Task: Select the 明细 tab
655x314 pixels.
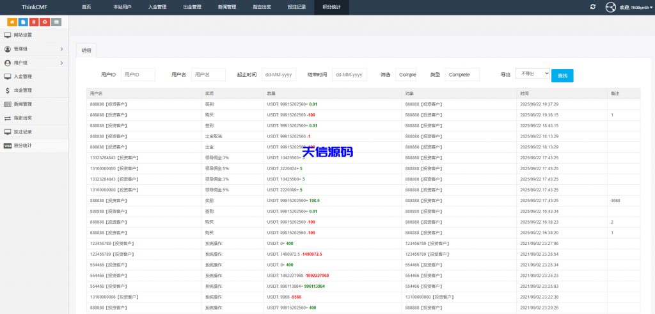Action: coord(86,50)
